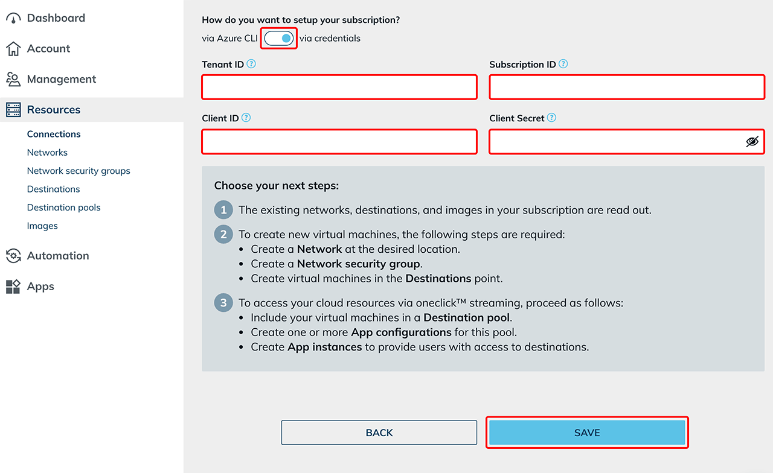Click into the Subscription ID field
The image size is (773, 473).
[x=627, y=87]
